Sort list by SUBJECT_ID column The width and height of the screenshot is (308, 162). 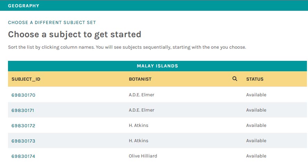[x=26, y=79]
